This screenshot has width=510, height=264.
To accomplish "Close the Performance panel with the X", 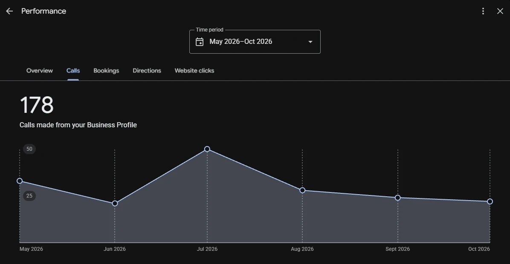I will (x=500, y=11).
